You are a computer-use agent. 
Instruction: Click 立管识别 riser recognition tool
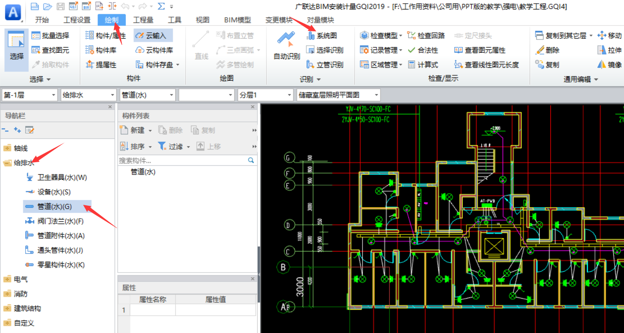pyautogui.click(x=324, y=65)
